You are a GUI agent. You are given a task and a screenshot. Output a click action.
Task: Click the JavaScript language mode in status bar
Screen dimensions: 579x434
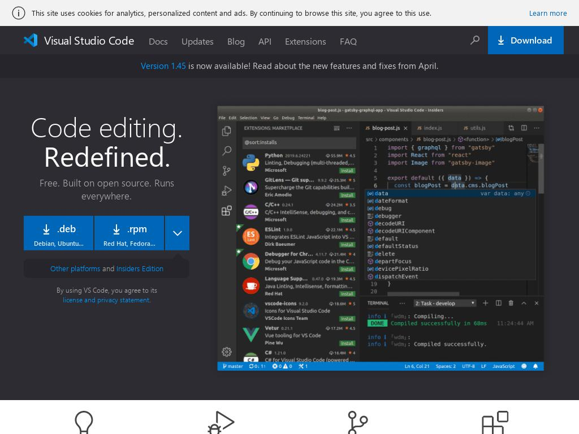(504, 366)
